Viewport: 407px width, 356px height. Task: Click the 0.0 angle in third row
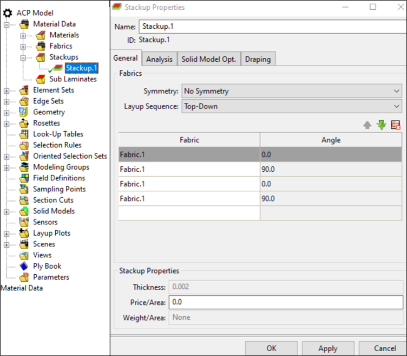coord(331,184)
